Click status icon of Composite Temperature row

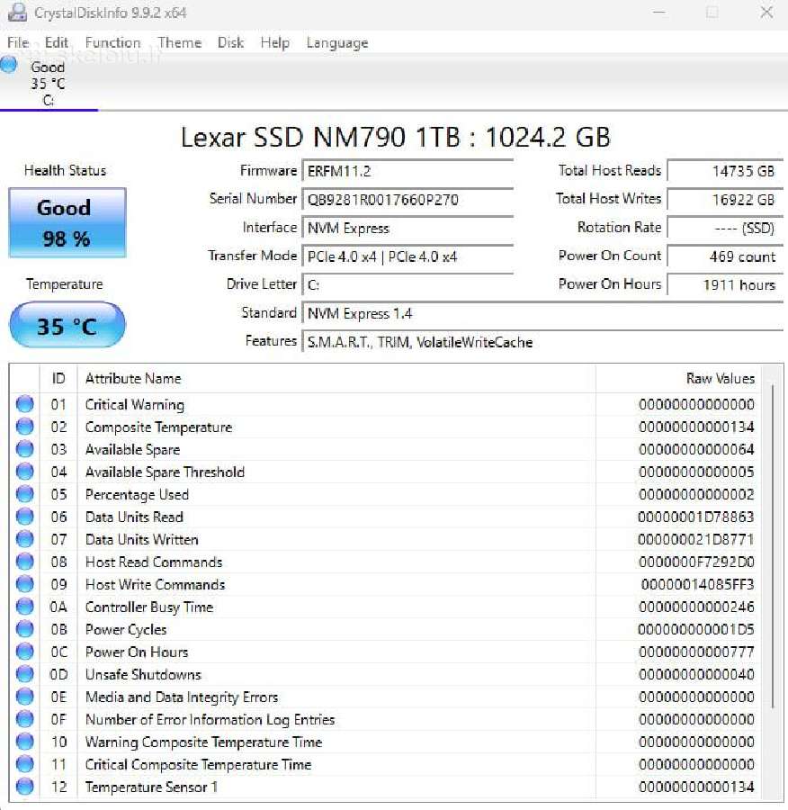point(25,427)
